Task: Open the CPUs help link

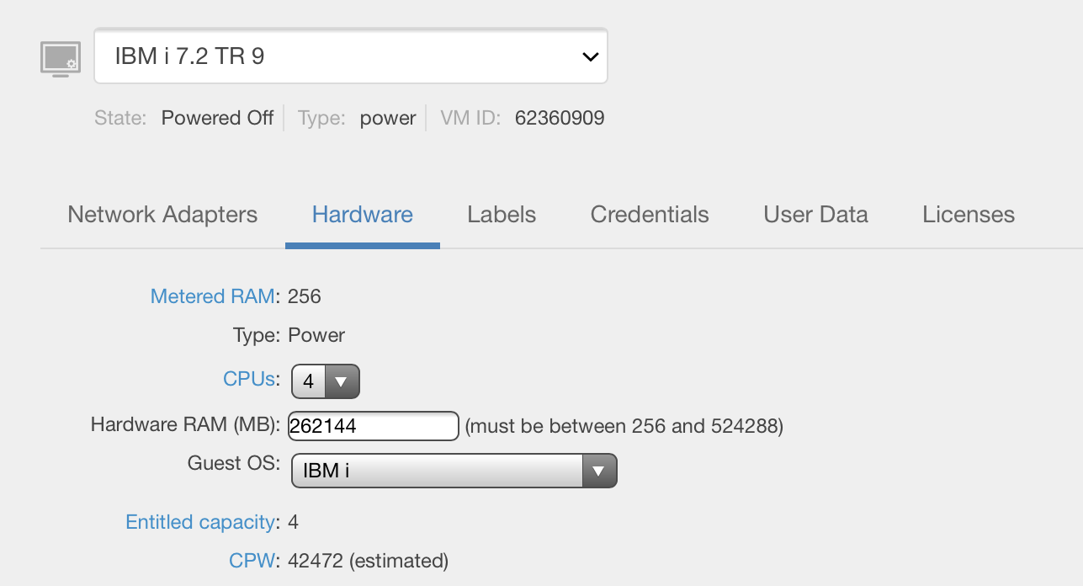Action: click(249, 379)
